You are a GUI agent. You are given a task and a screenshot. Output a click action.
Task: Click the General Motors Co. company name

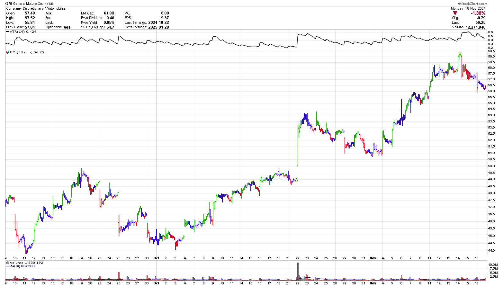(x=28, y=4)
